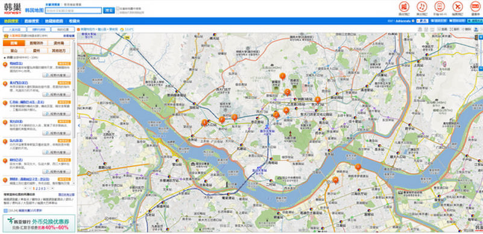Go to next results page arrow
This screenshot has width=483, height=234.
(48, 188)
